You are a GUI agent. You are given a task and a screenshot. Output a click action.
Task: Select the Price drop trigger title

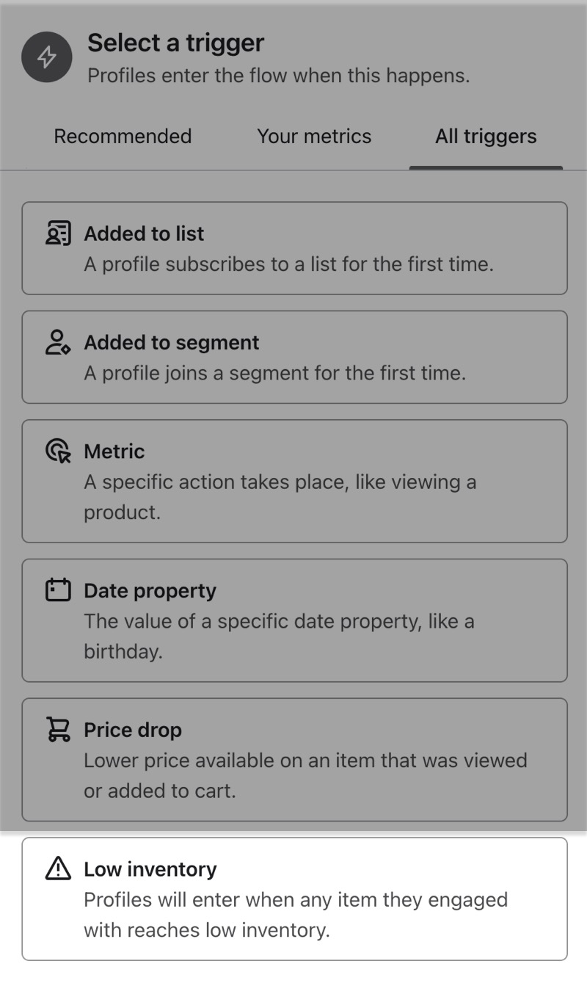click(133, 730)
